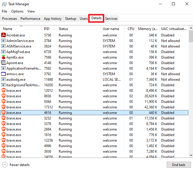This screenshot has height=171, width=193.
Task: Click Brave icon for PID 12256
Action: coord(4,140)
